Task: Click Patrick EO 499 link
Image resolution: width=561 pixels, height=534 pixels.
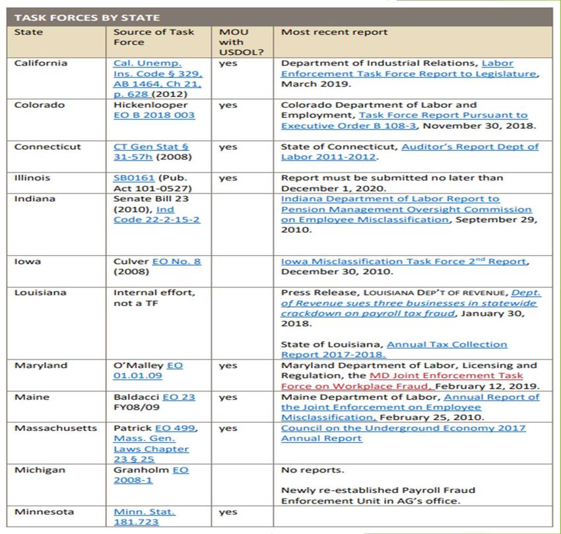Action: [x=176, y=428]
